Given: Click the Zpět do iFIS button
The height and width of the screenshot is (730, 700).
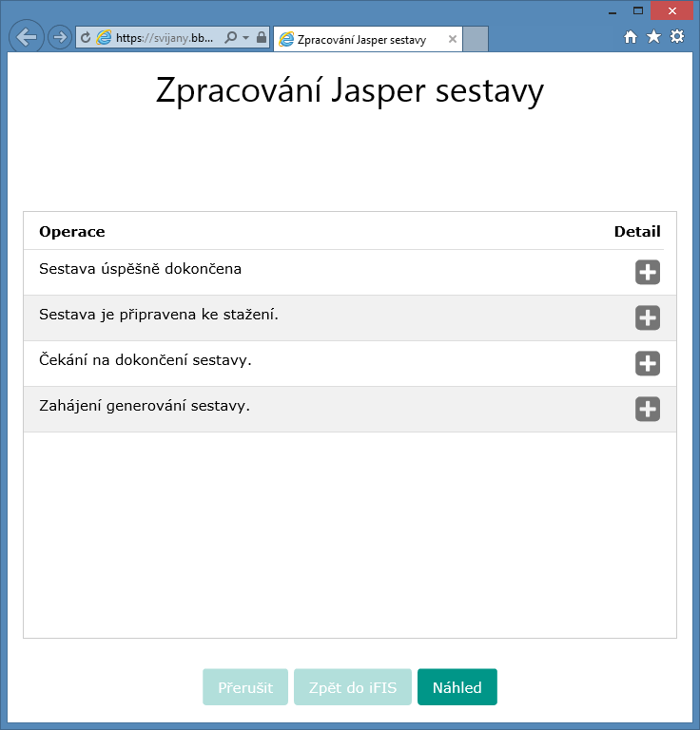Looking at the screenshot, I should (353, 687).
